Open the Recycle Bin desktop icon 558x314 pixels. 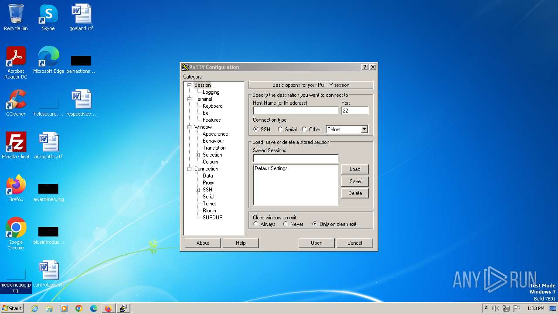coord(16,17)
